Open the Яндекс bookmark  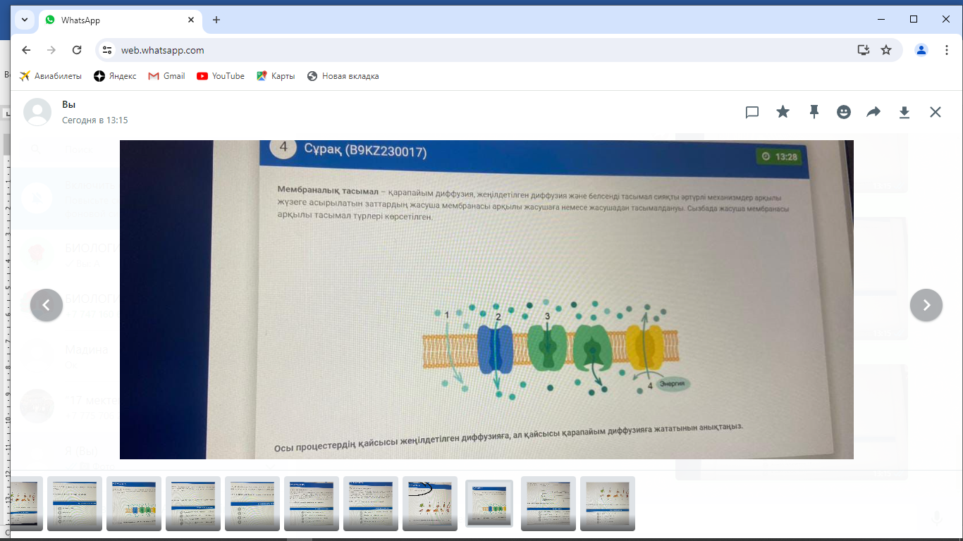point(116,76)
